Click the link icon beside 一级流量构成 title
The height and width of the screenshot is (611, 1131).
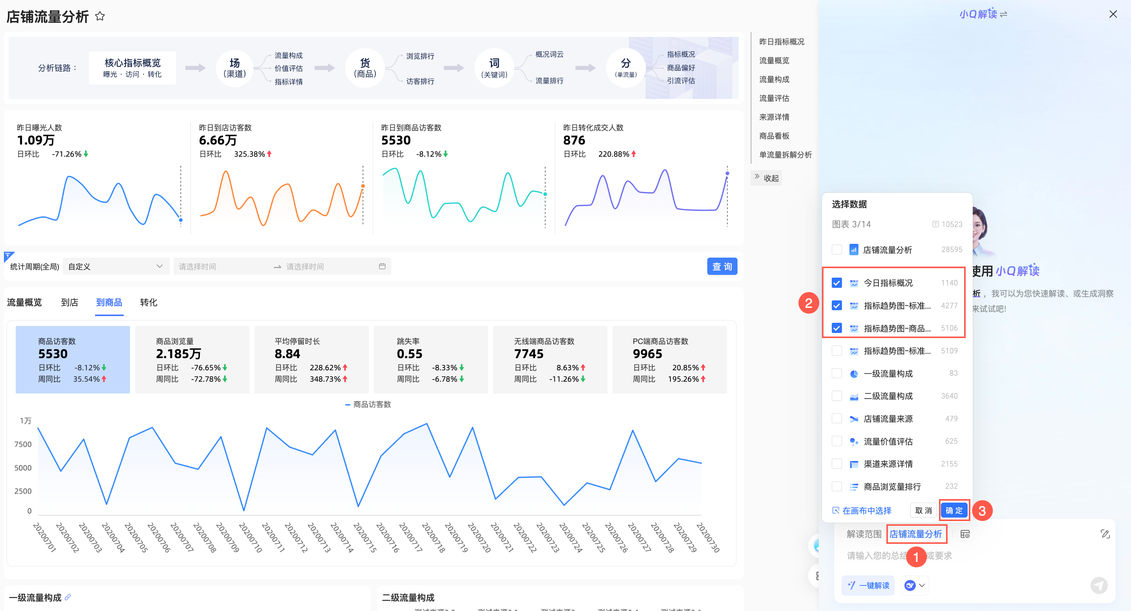(68, 597)
